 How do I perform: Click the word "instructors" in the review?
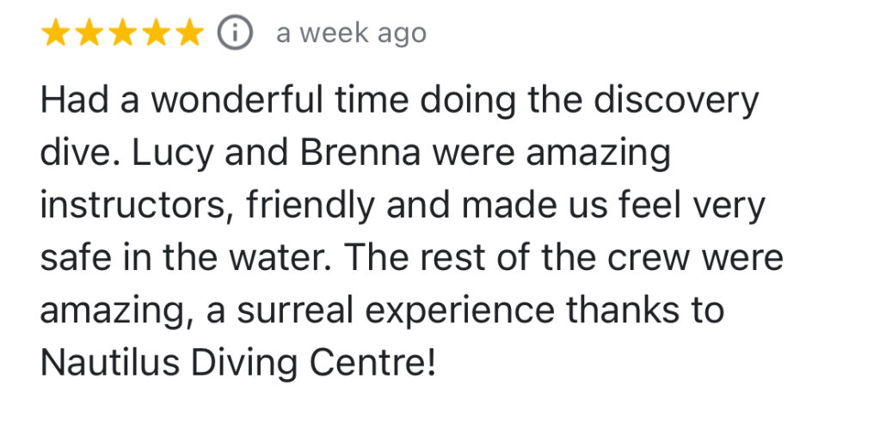[x=134, y=206]
